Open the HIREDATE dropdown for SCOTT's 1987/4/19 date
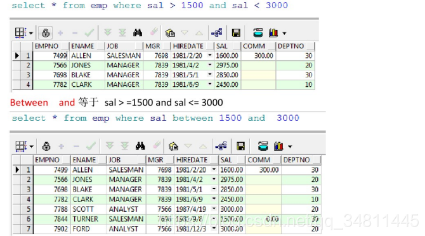The height and width of the screenshot is (236, 425). (x=214, y=209)
